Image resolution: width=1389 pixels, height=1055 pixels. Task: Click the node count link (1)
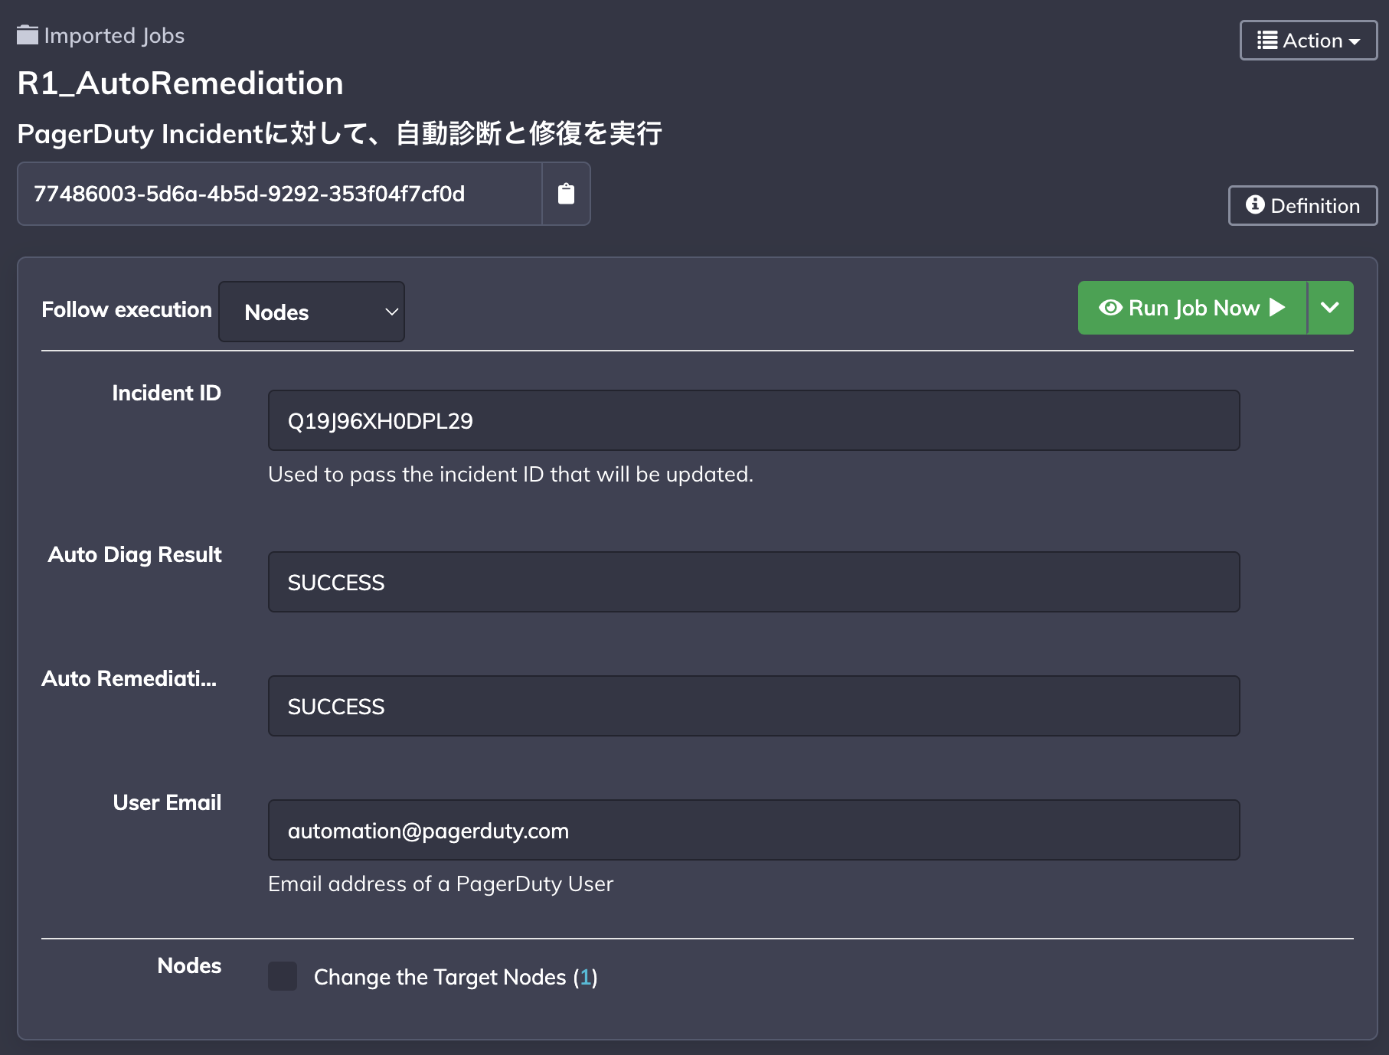(x=586, y=977)
